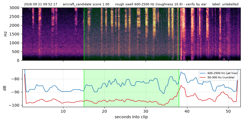
Task: Click the blue jet hiss peak near 39 seconds
Action: 181,72
